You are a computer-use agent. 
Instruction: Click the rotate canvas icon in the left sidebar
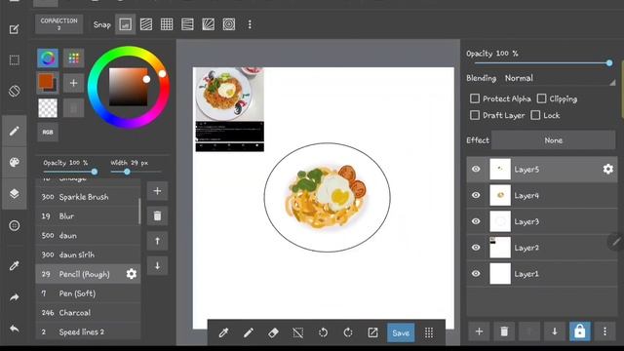coord(15,91)
